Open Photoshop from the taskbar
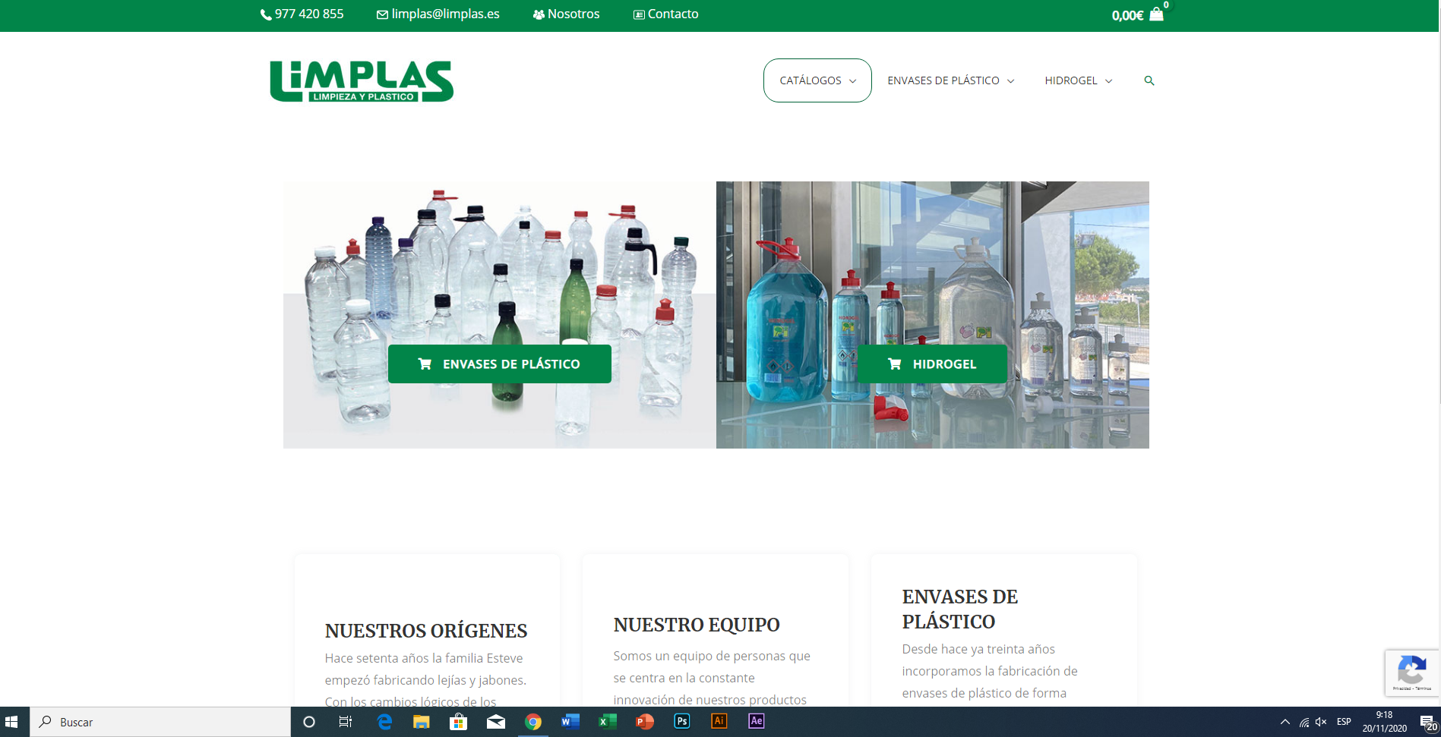This screenshot has height=737, width=1441. (x=681, y=721)
